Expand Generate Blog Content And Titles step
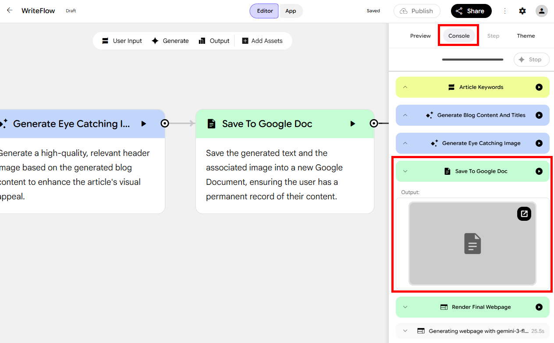 [x=405, y=115]
